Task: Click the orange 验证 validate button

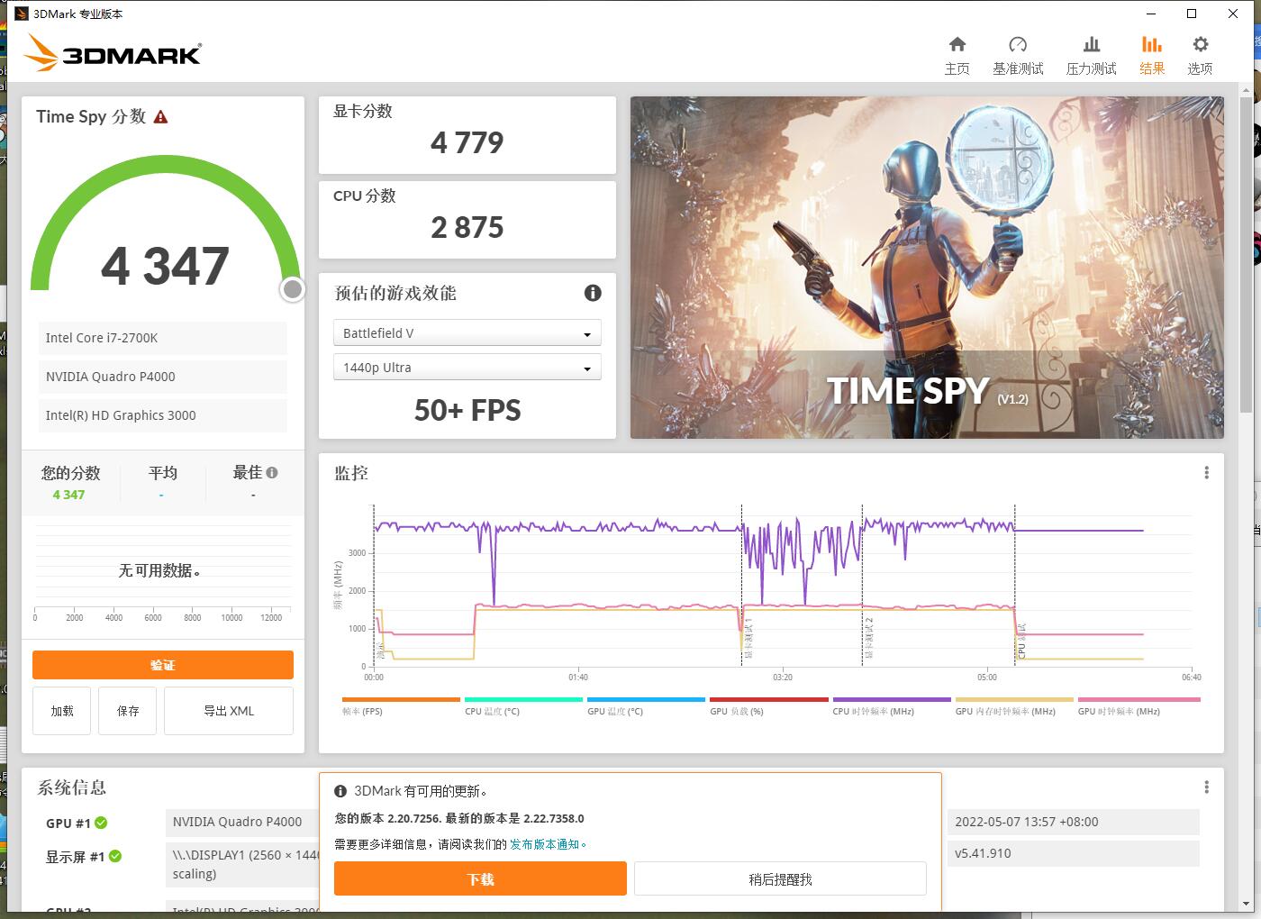Action: tap(163, 665)
